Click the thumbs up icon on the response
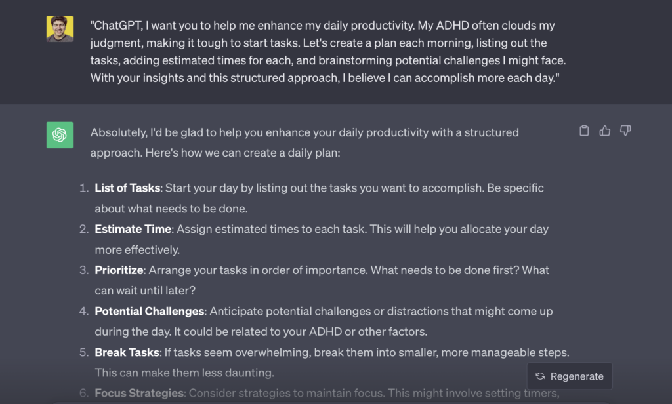The image size is (672, 404). click(x=604, y=131)
